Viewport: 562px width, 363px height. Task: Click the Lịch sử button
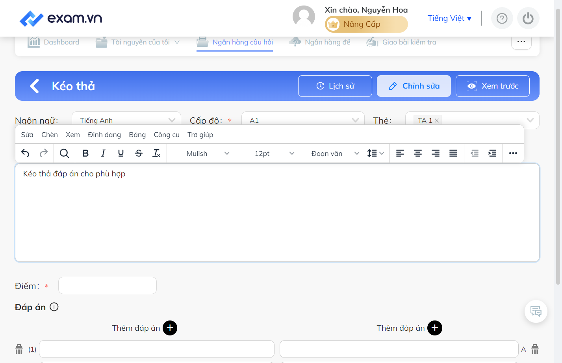[x=335, y=86]
